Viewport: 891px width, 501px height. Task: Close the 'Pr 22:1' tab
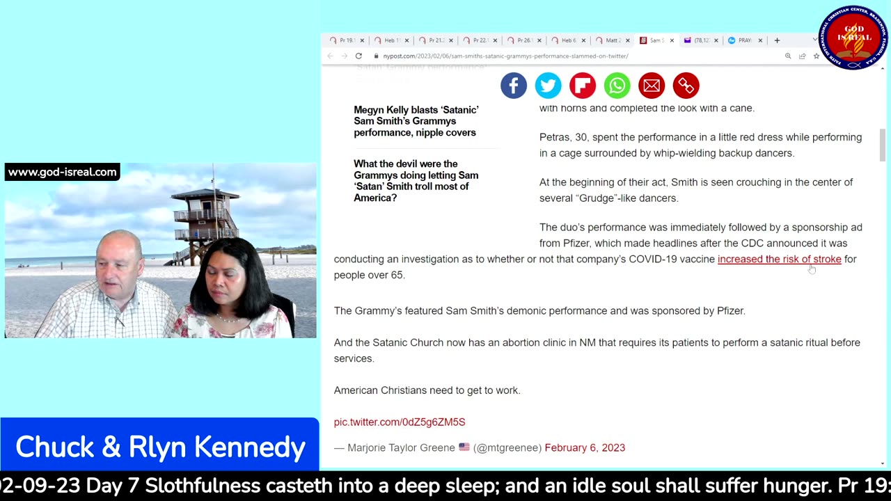[x=495, y=40]
